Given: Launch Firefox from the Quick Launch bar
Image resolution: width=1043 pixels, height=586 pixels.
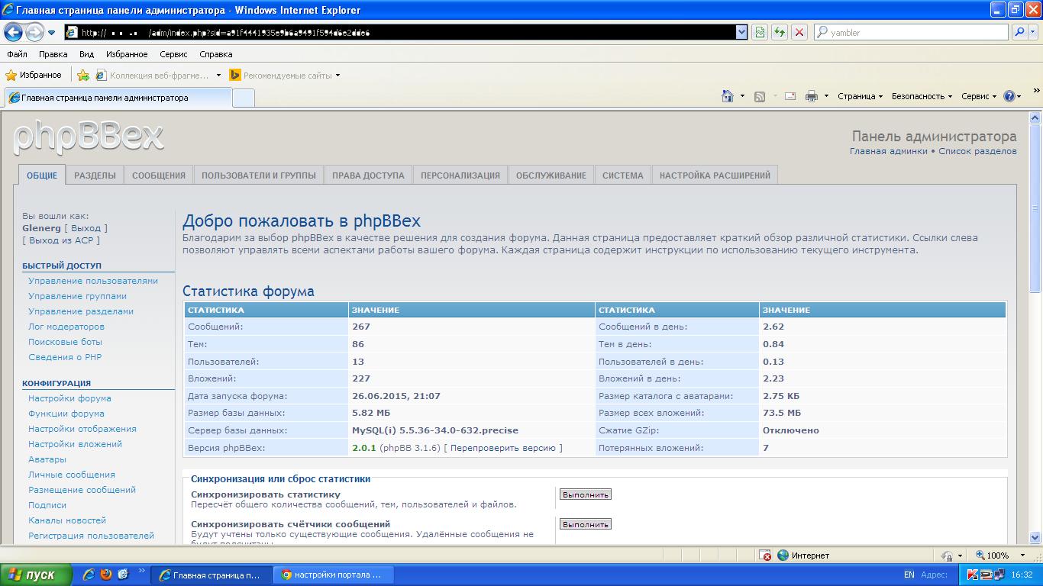Looking at the screenshot, I should tap(106, 575).
